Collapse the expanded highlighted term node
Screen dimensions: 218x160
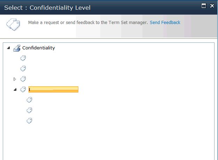coord(15,90)
